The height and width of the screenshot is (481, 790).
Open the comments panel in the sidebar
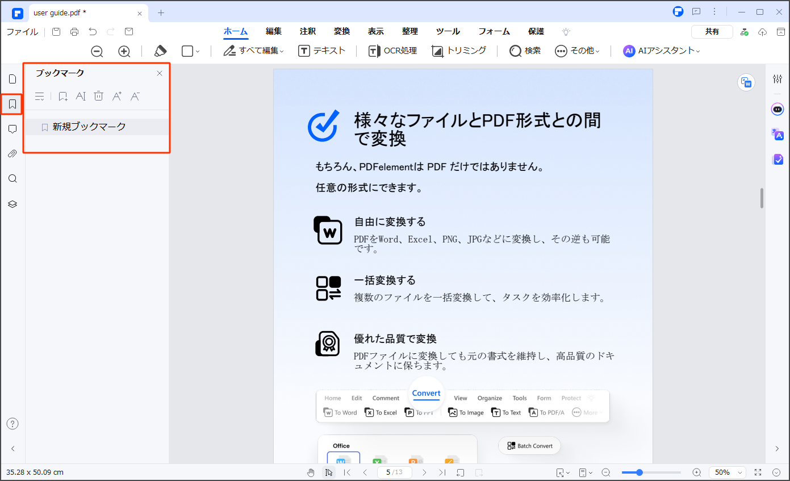pos(12,129)
